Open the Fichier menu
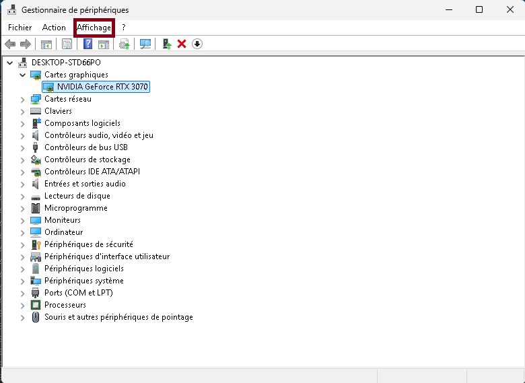Image resolution: width=525 pixels, height=383 pixels. [20, 28]
